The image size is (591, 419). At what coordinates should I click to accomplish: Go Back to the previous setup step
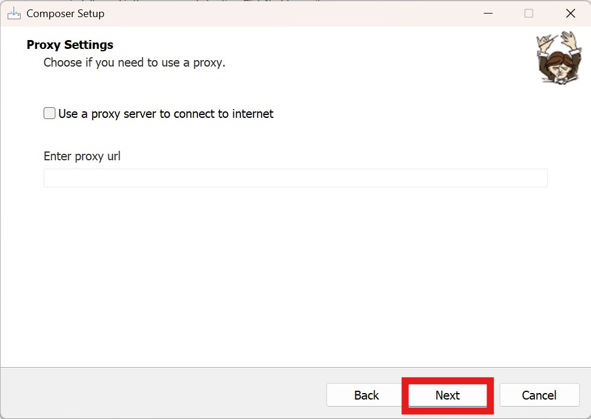(366, 395)
